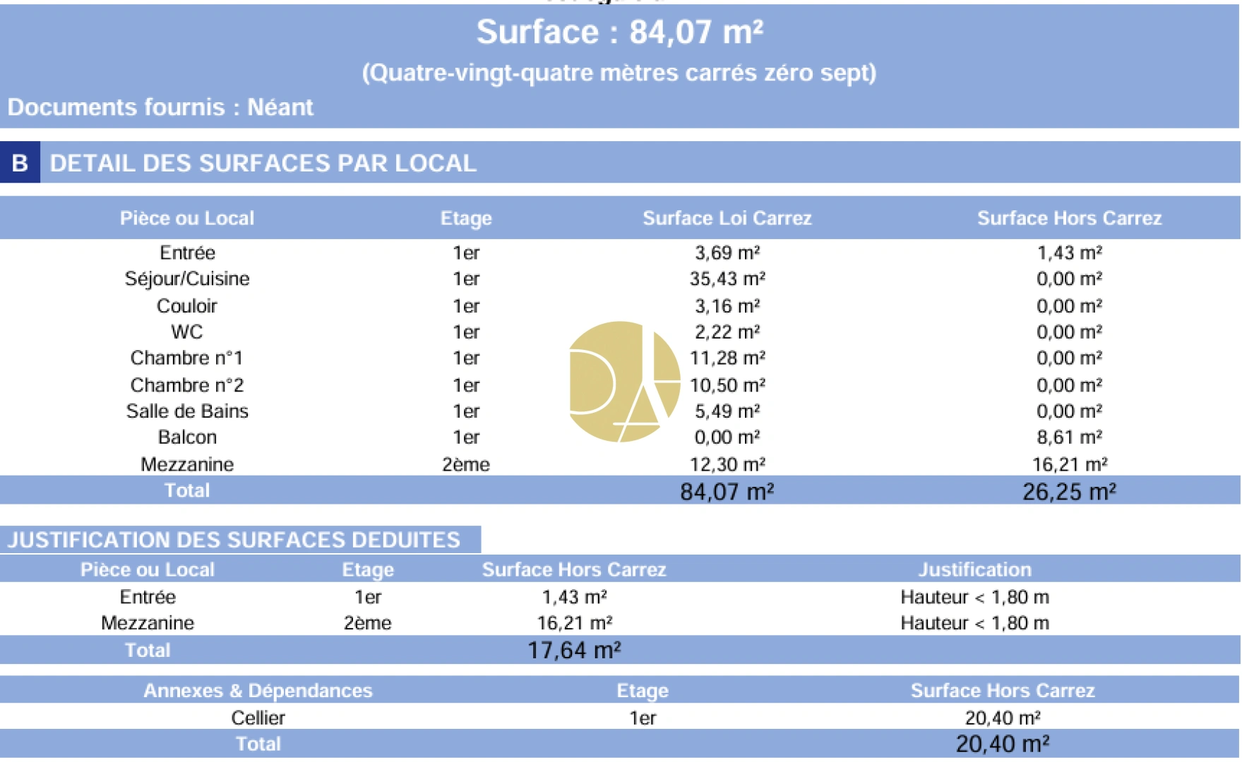Click 'Hauteur < 1,80 m' in the Mezzanine row

975,623
